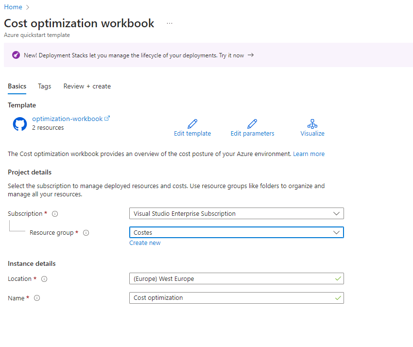Expand the Subscription dropdown
Screen dimensions: 413x347
click(x=236, y=214)
